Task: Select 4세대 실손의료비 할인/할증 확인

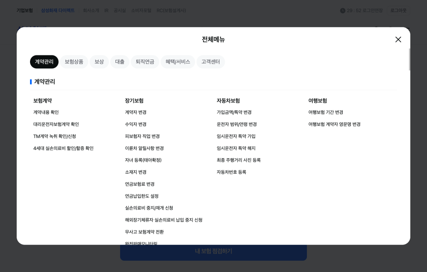Action: tap(63, 148)
